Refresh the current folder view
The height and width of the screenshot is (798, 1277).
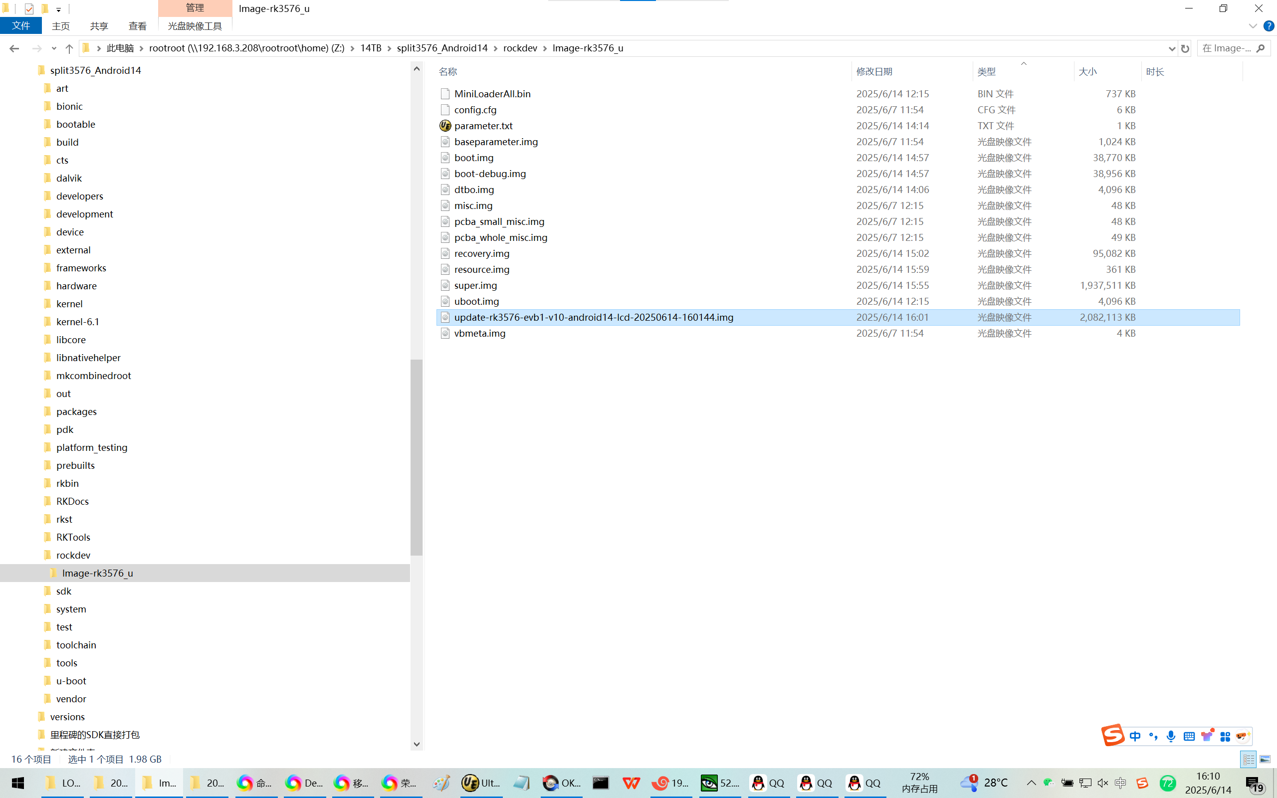click(x=1185, y=48)
